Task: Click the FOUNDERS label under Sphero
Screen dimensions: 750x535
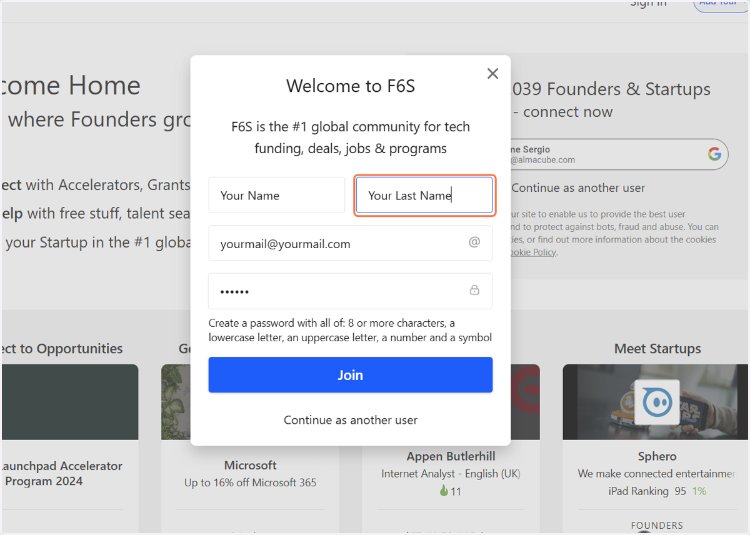Action: click(x=657, y=526)
